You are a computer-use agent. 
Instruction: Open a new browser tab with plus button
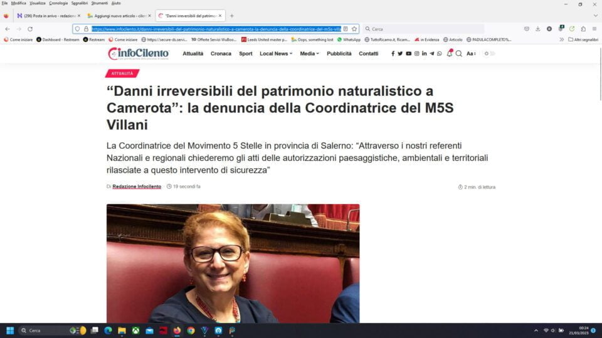pos(231,16)
